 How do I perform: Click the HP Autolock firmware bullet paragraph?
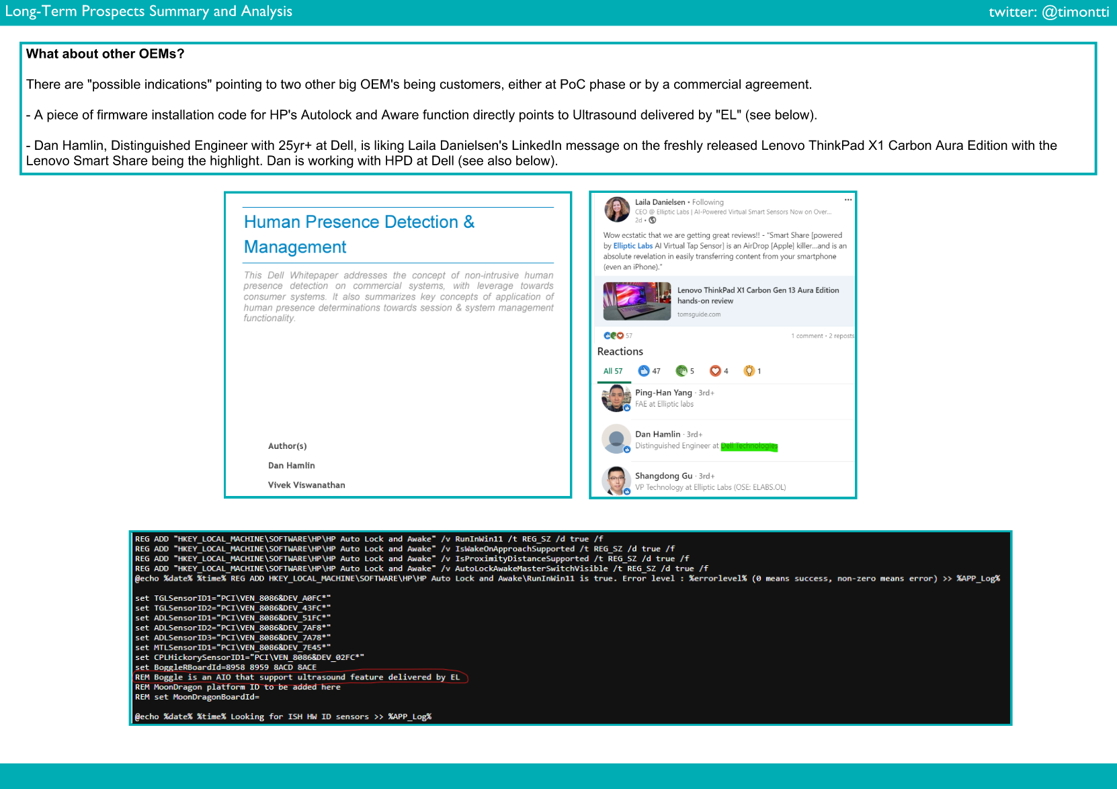tap(421, 115)
